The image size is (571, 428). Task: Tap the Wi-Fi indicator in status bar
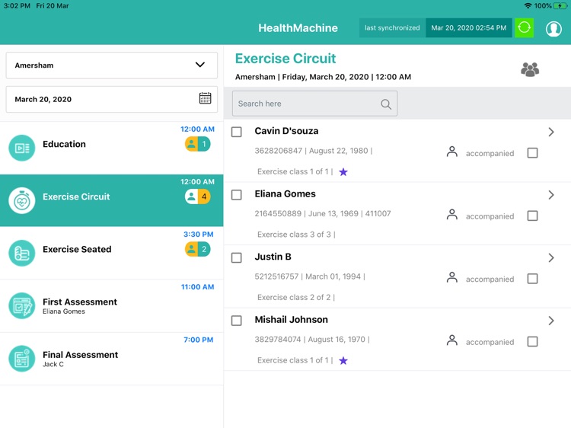pos(528,6)
